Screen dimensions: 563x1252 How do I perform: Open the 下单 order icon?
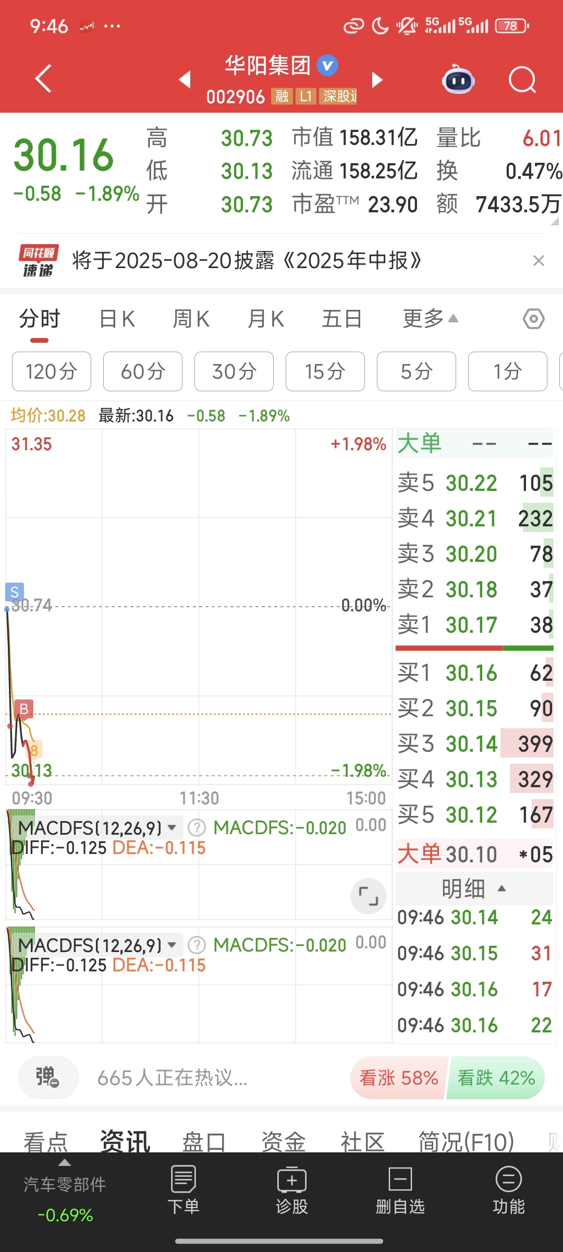183,1189
